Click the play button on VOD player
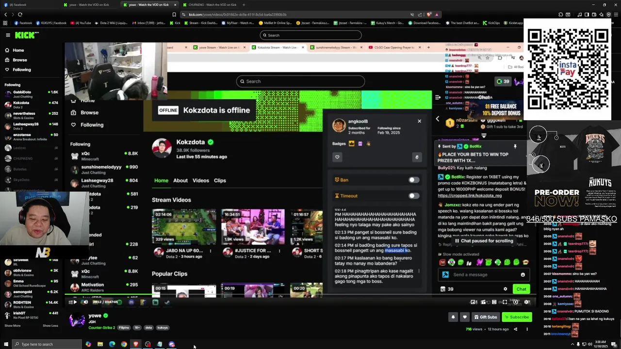This screenshot has width=621, height=349. point(75,302)
